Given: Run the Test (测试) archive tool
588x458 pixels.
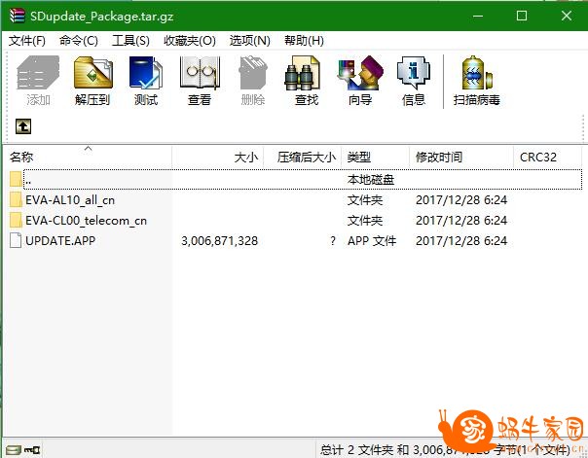Looking at the screenshot, I should (x=146, y=73).
